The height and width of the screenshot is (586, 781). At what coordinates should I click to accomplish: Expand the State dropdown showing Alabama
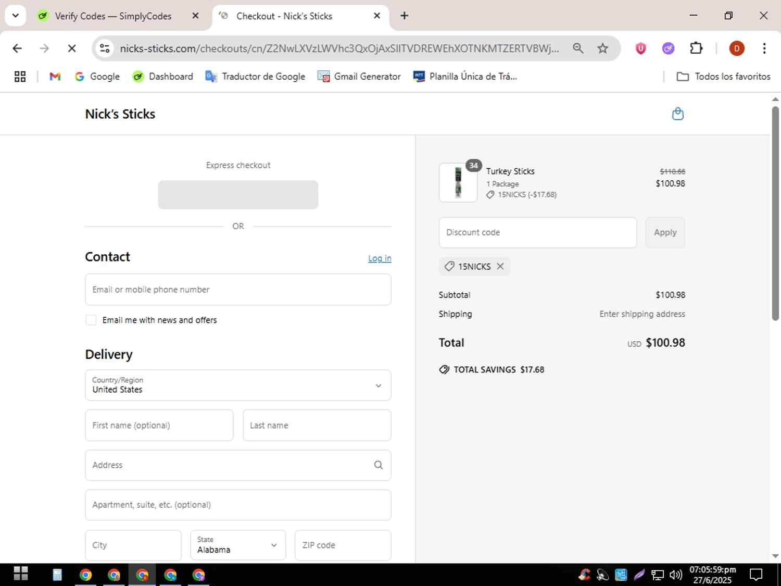[238, 545]
